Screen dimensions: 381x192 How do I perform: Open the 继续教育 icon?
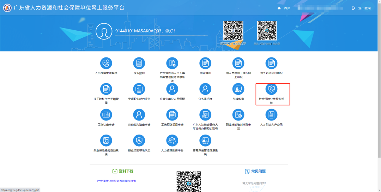(x=238, y=89)
